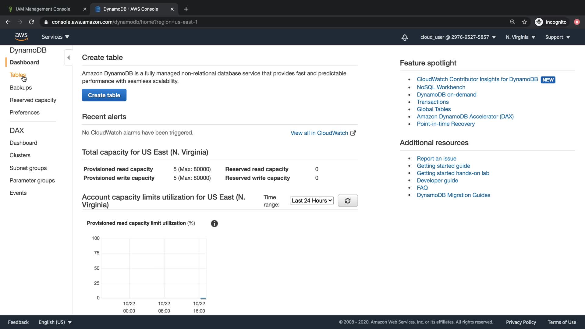Click the browser address bar URL
This screenshot has height=329, width=585.
[125, 22]
